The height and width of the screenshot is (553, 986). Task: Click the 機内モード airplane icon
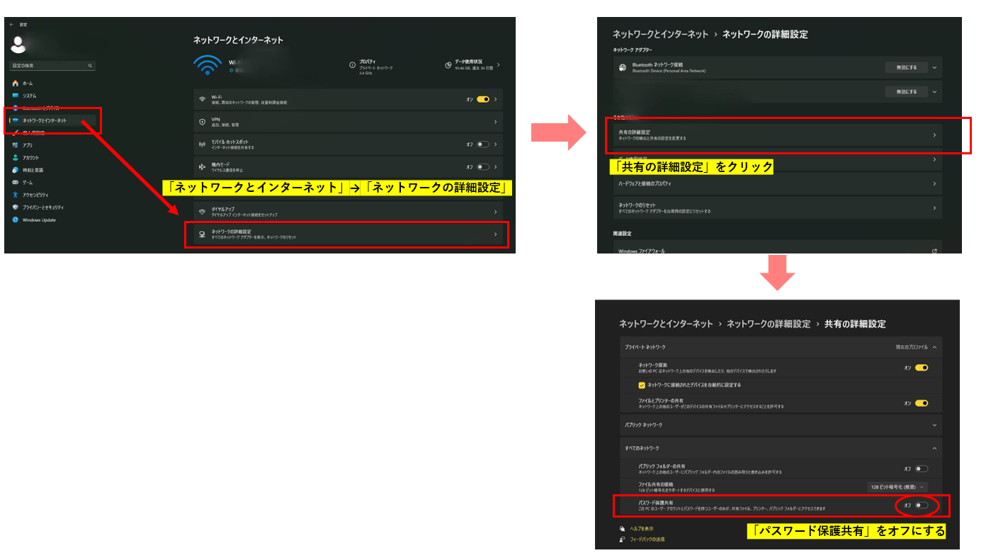(x=203, y=167)
